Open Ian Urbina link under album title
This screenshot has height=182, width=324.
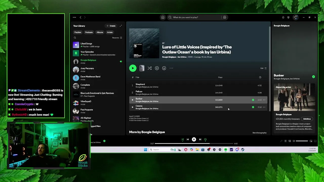coord(182,57)
